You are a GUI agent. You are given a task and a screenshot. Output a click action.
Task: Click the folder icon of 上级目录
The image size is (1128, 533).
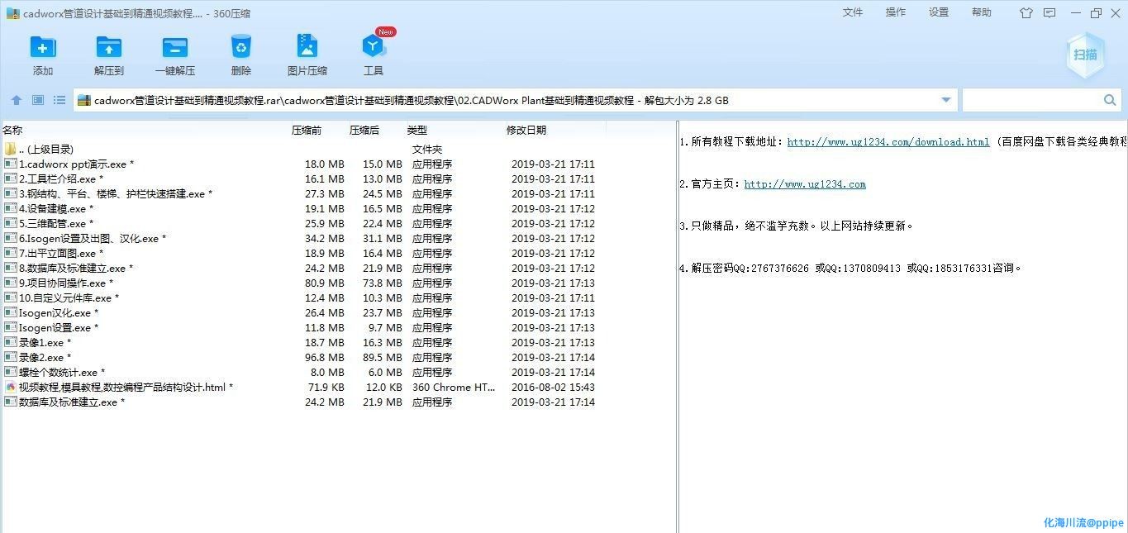click(11, 150)
